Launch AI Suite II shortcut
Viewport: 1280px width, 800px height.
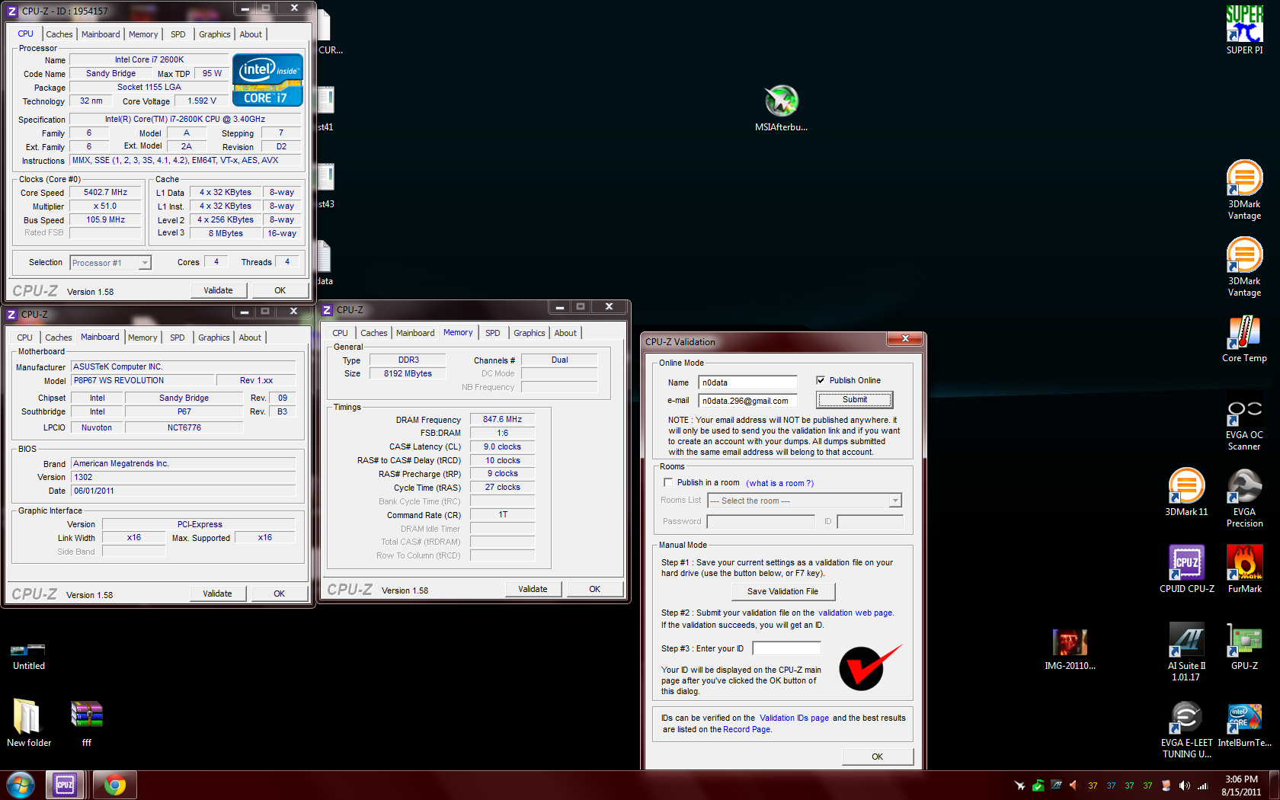[x=1186, y=651]
